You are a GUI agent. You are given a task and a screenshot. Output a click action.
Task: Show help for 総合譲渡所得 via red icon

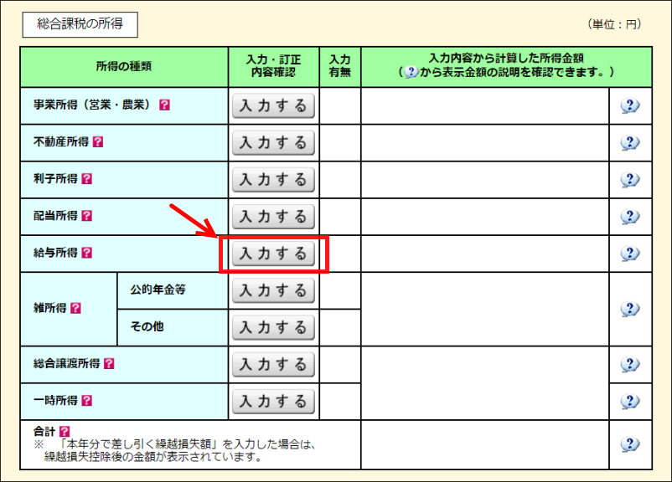coord(109,363)
